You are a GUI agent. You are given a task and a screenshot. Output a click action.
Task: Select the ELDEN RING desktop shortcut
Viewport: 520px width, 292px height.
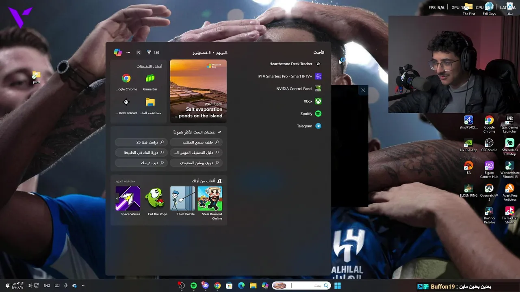(x=469, y=191)
